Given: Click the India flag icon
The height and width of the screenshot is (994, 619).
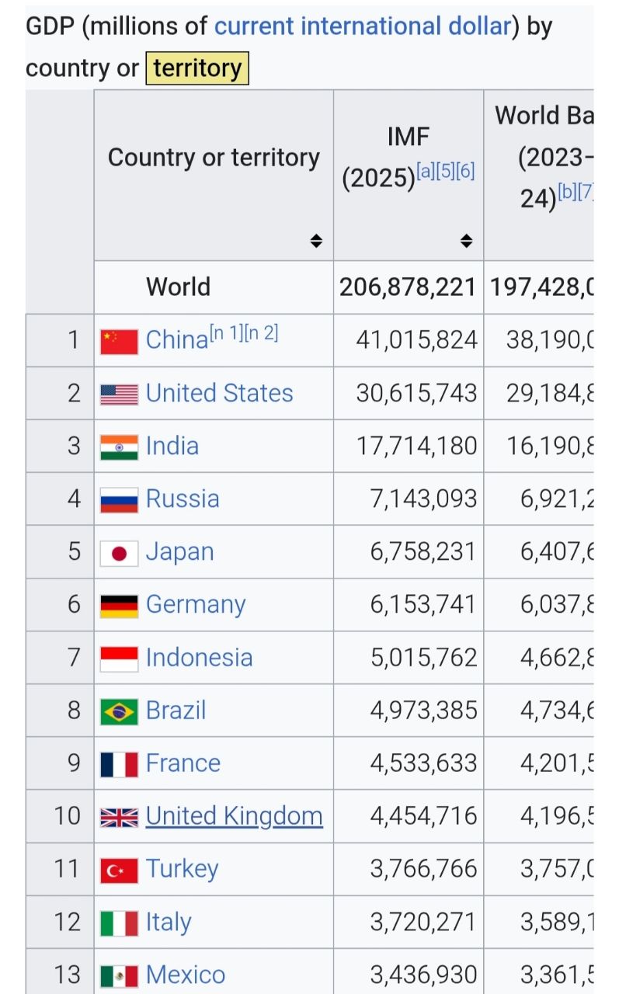Looking at the screenshot, I should click(119, 447).
